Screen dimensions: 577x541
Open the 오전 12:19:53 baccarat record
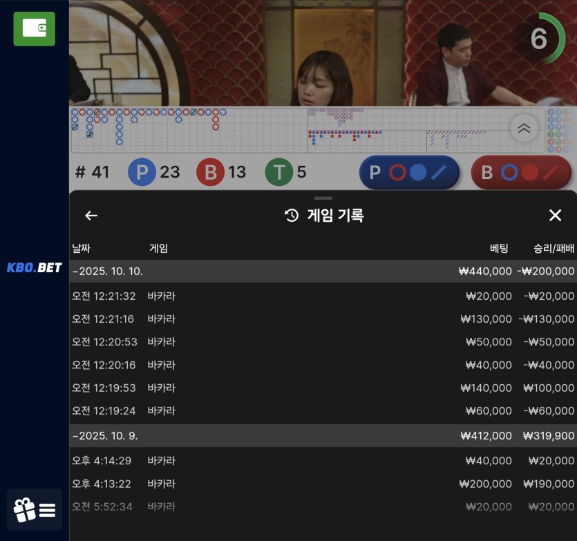(323, 388)
